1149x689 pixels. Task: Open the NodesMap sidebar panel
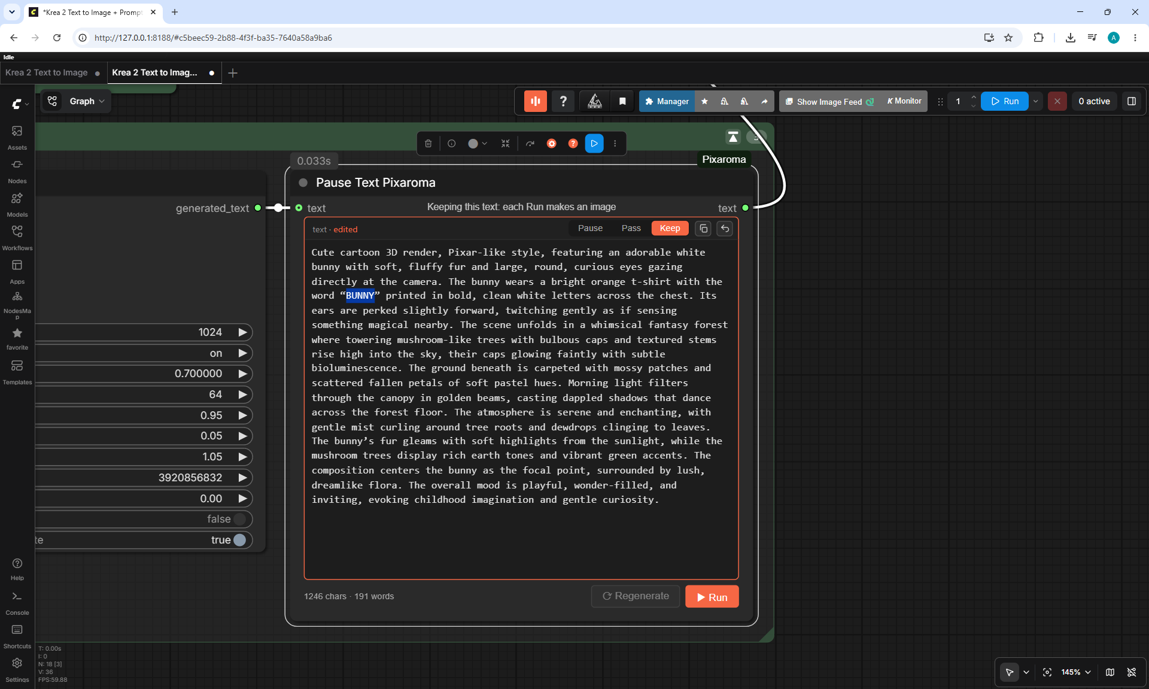tap(17, 304)
